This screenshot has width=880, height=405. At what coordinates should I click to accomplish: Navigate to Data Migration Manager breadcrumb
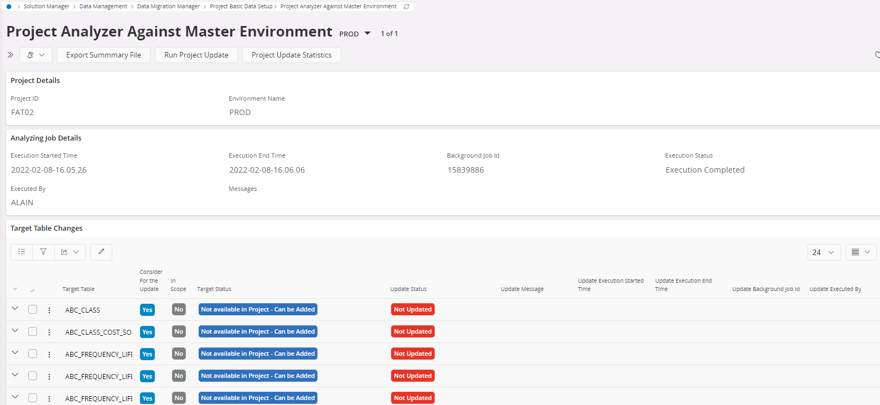[x=168, y=7]
